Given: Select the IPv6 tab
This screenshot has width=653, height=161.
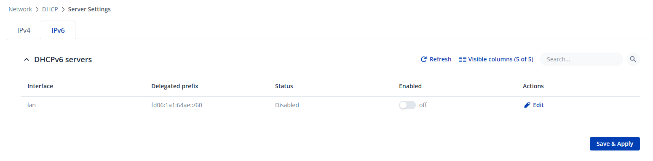Looking at the screenshot, I should click(58, 31).
